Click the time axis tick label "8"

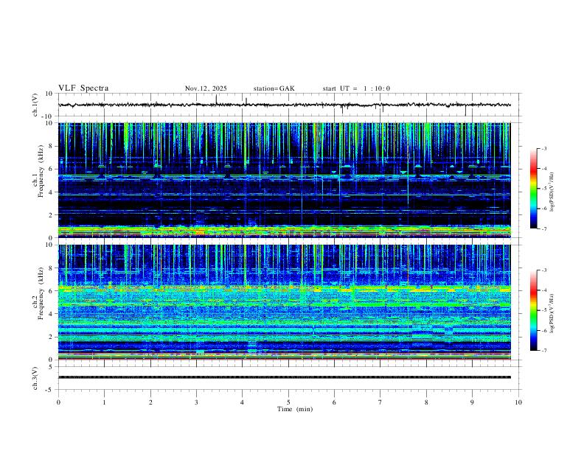click(426, 402)
